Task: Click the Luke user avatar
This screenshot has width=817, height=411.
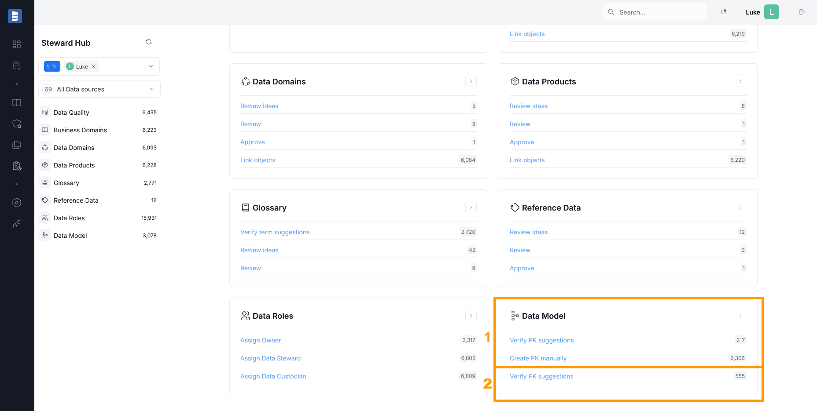Action: point(771,12)
